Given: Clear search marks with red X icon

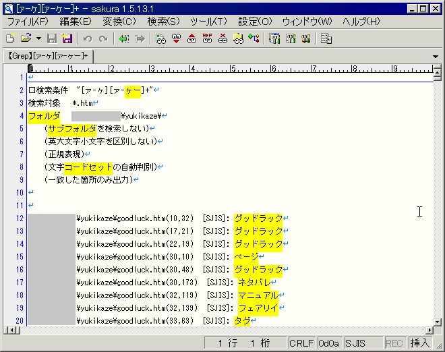Looking at the screenshot, I should pos(222,38).
